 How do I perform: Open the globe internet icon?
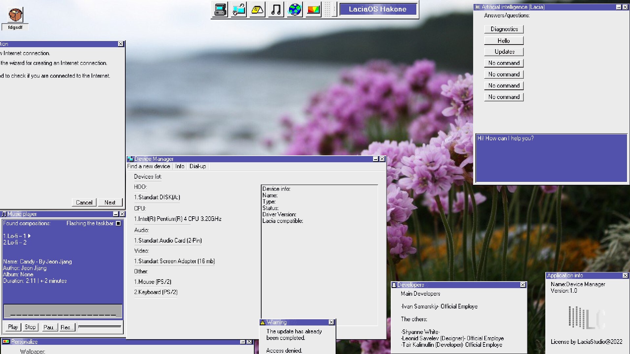pos(295,10)
